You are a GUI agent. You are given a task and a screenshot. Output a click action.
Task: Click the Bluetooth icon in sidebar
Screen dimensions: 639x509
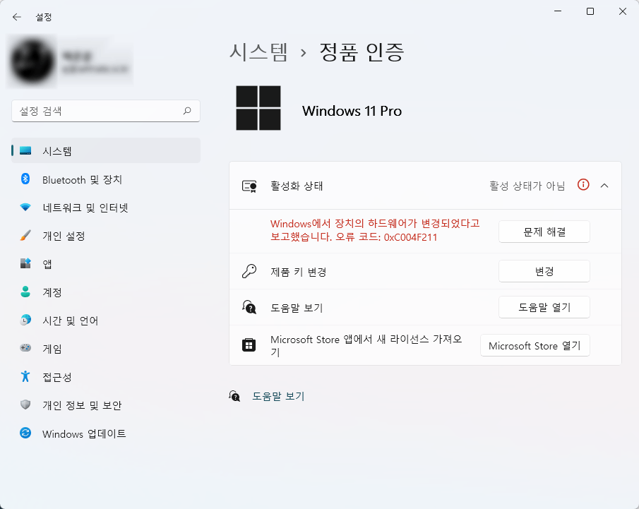25,179
